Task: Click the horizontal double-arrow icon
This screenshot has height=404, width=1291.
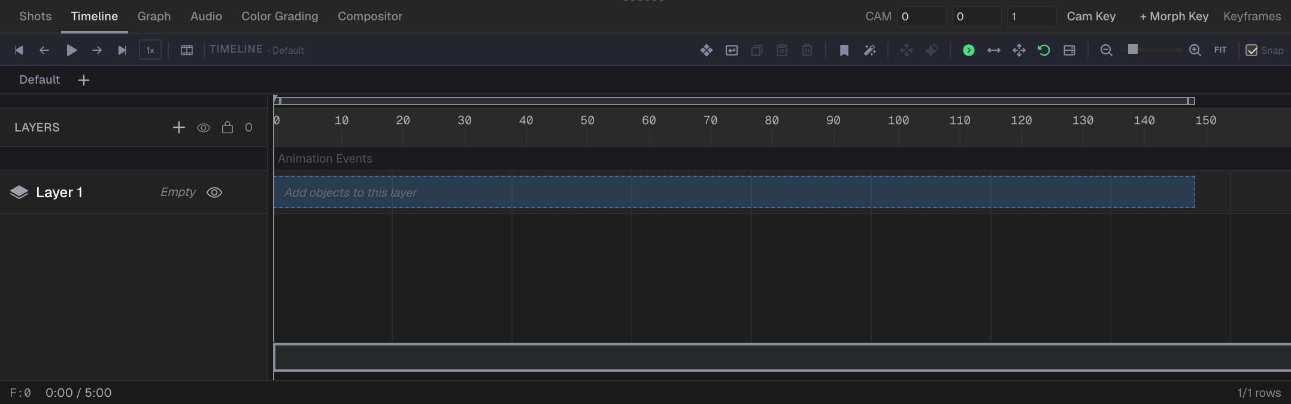Action: (994, 50)
